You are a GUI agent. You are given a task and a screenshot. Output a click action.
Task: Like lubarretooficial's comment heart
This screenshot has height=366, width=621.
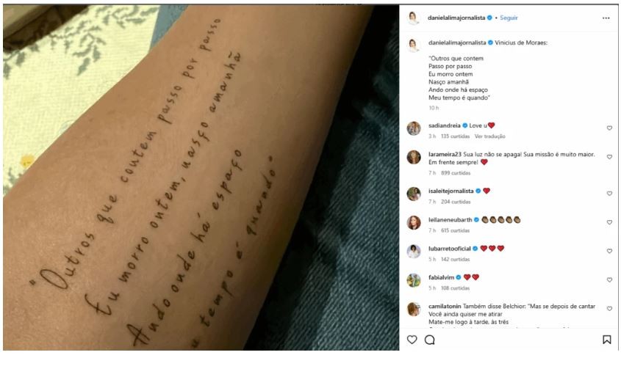click(x=609, y=251)
